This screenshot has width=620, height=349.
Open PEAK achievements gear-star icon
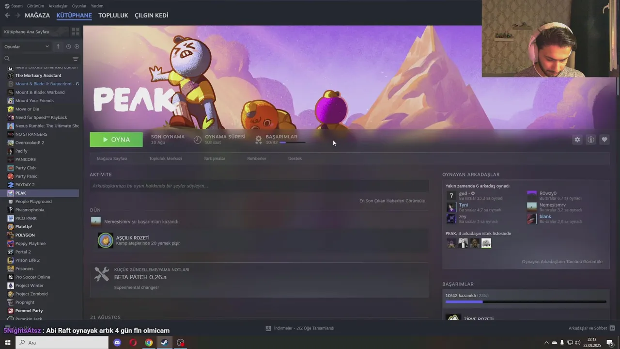click(x=259, y=140)
